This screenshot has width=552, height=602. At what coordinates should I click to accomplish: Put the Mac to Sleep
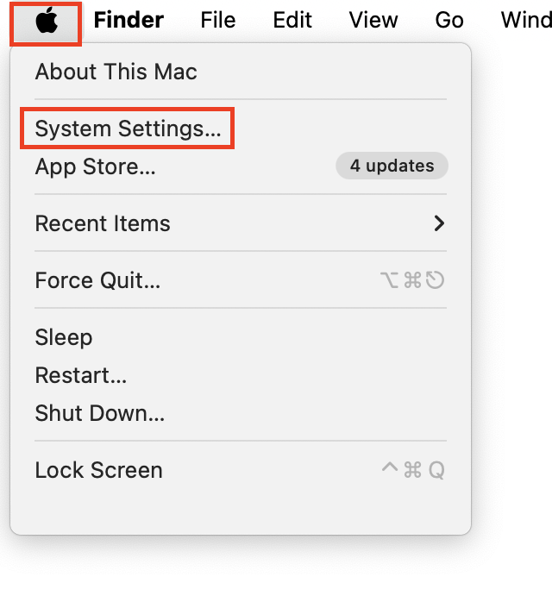pos(241,337)
